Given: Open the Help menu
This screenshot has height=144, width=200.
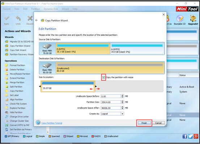Looking at the screenshot, I should click(x=75, y=9).
